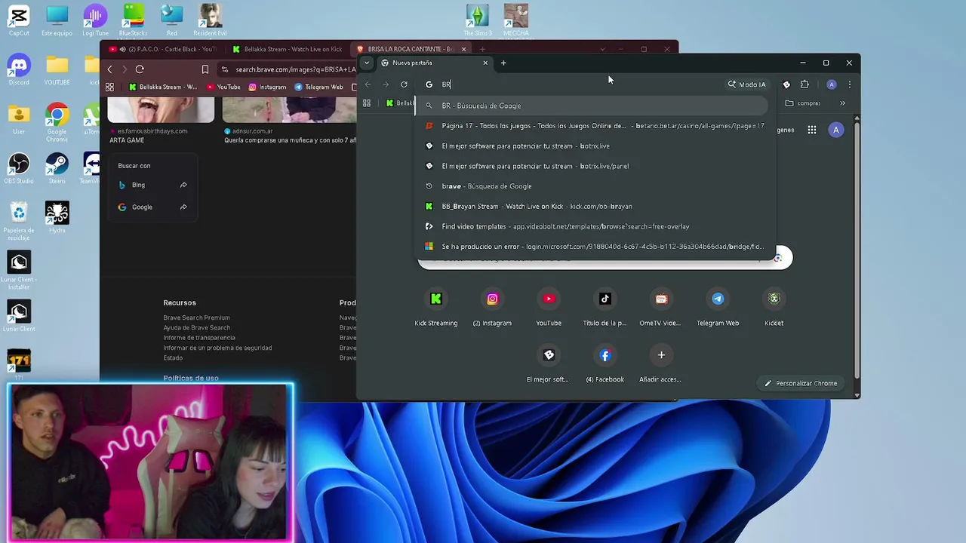Select the botrix.live/panel suggestion
Screen dimensions: 966x543
click(595, 166)
